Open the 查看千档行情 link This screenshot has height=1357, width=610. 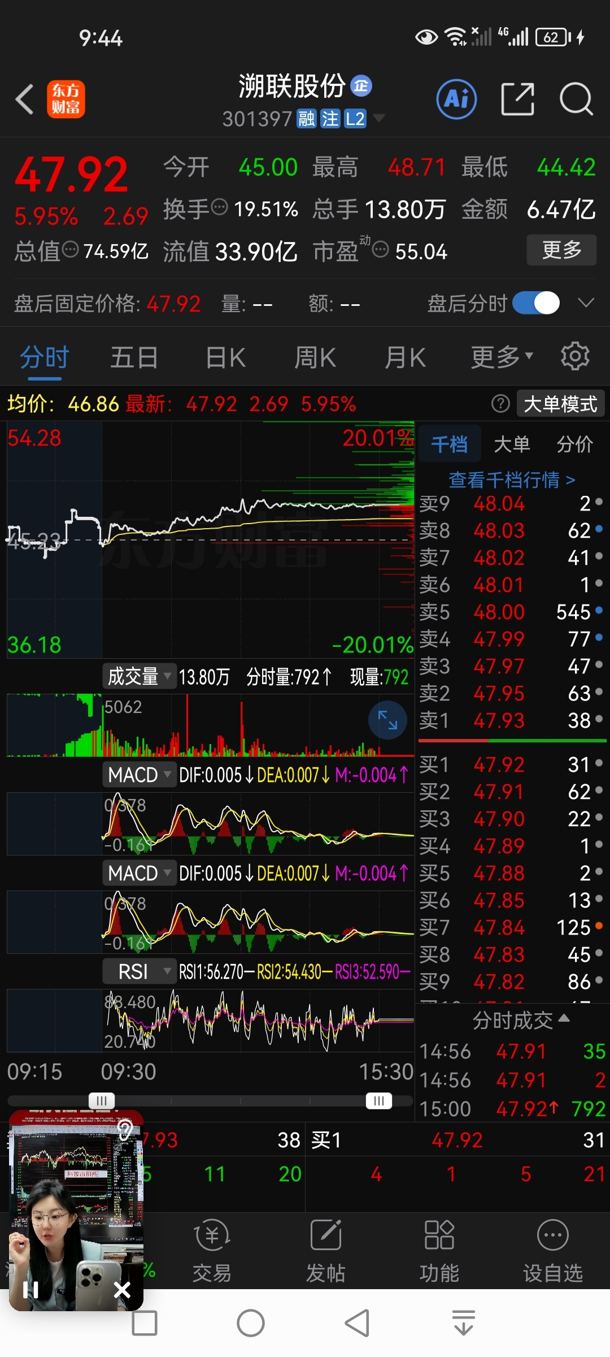point(512,479)
